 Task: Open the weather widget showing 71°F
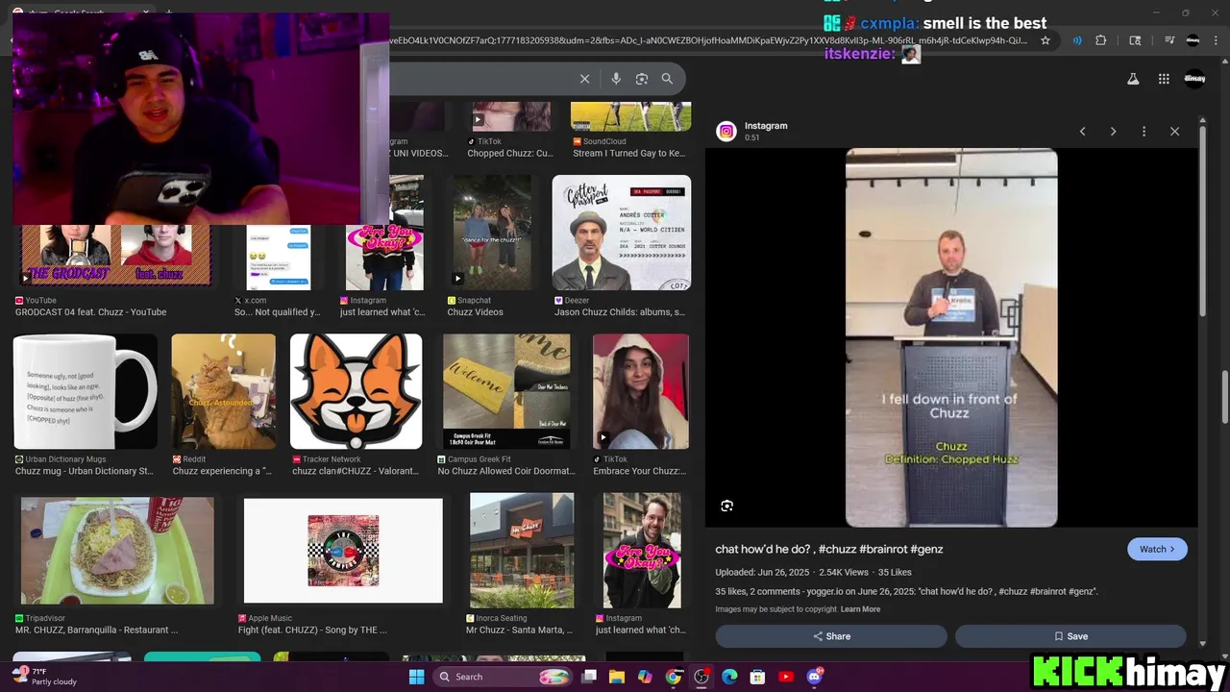pos(43,677)
